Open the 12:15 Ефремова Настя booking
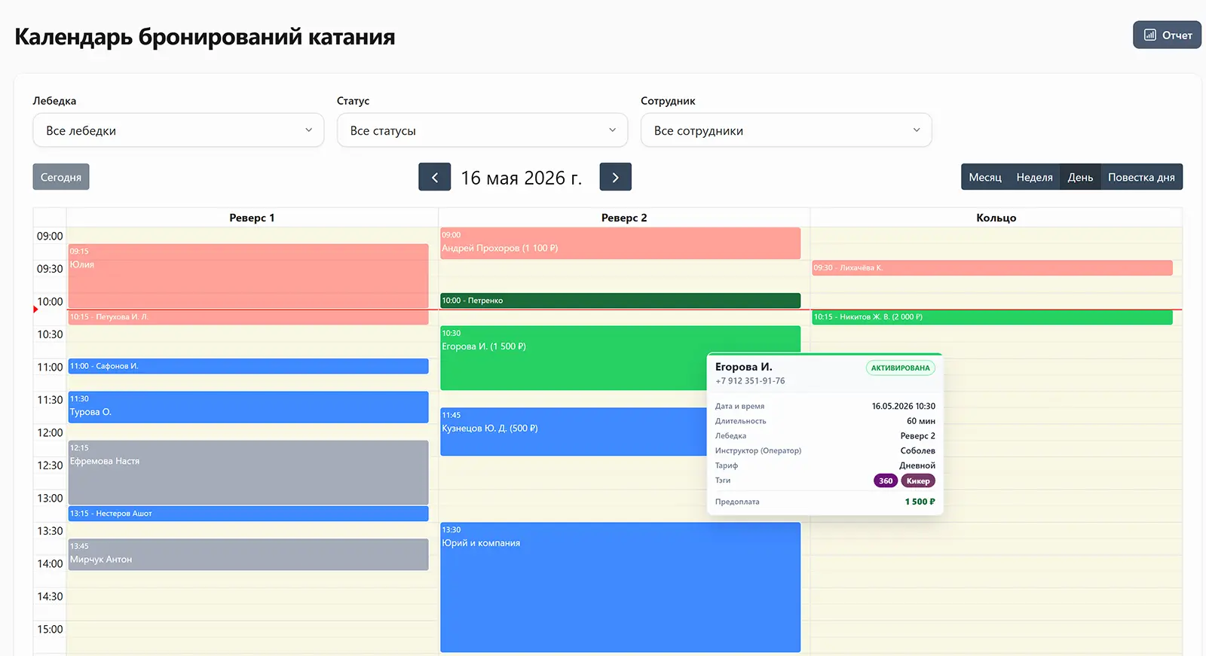This screenshot has height=656, width=1206. click(x=249, y=472)
